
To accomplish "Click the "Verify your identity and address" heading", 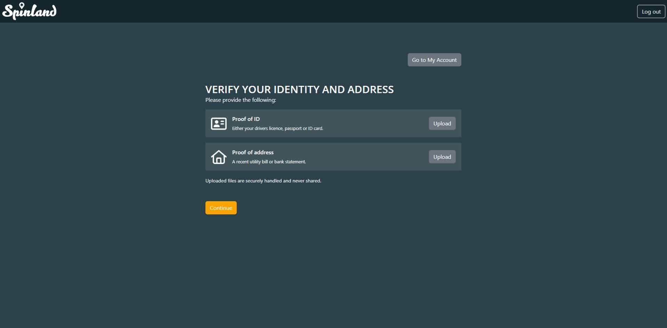I will [x=299, y=89].
